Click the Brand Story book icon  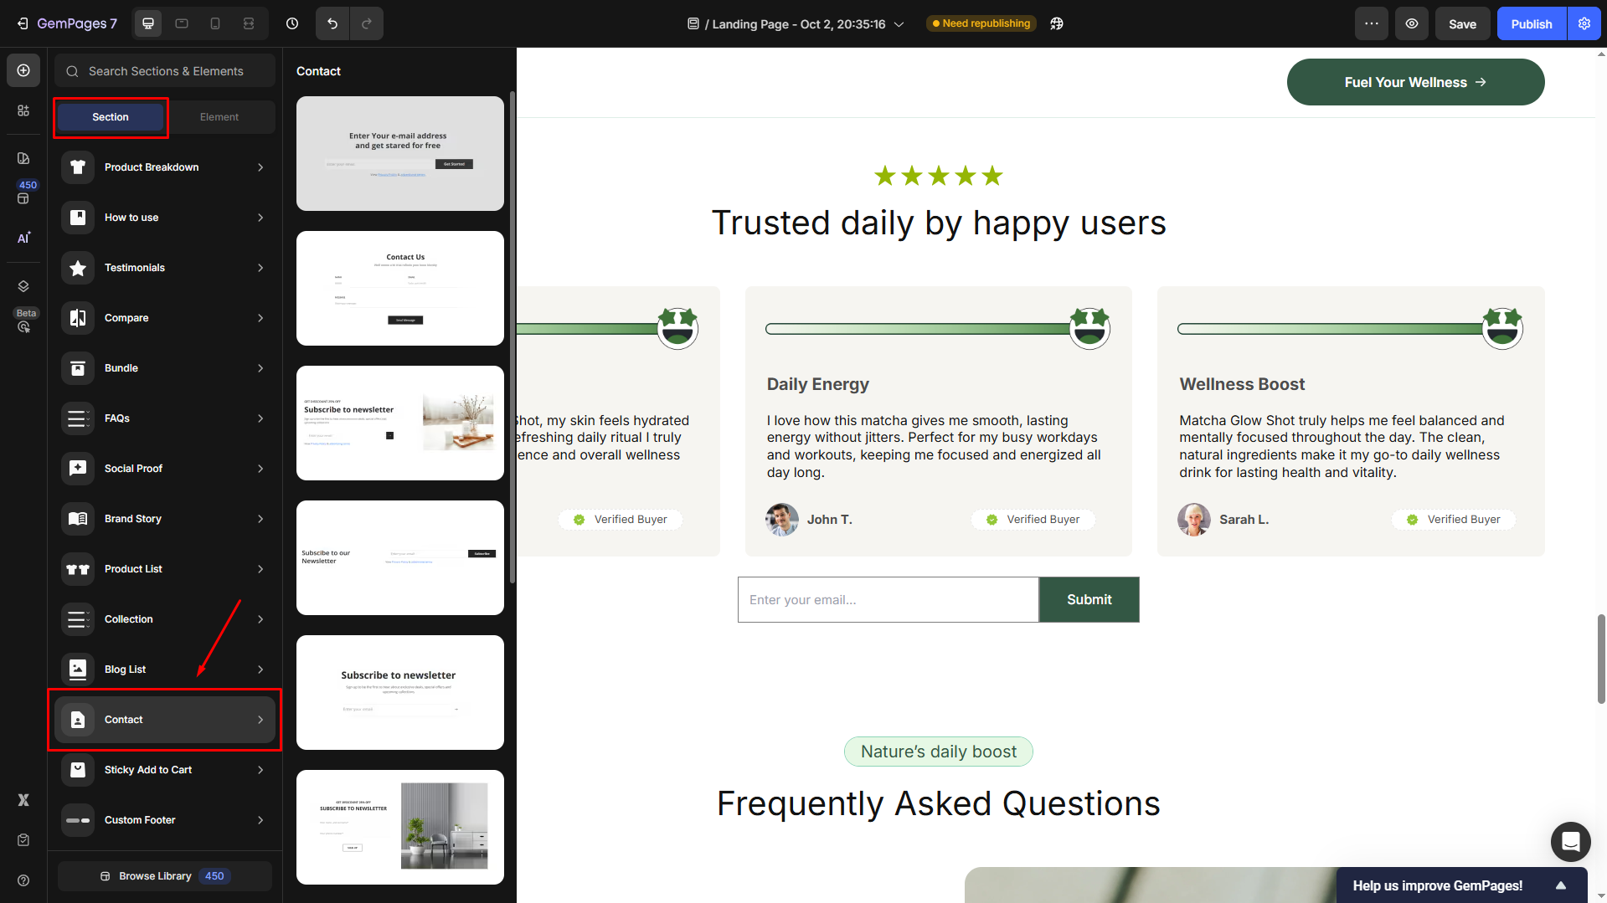point(78,519)
